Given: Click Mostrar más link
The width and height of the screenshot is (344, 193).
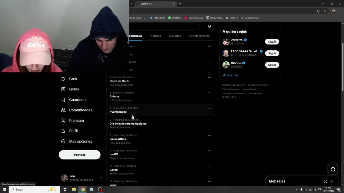Looking at the screenshot, I should click(230, 75).
